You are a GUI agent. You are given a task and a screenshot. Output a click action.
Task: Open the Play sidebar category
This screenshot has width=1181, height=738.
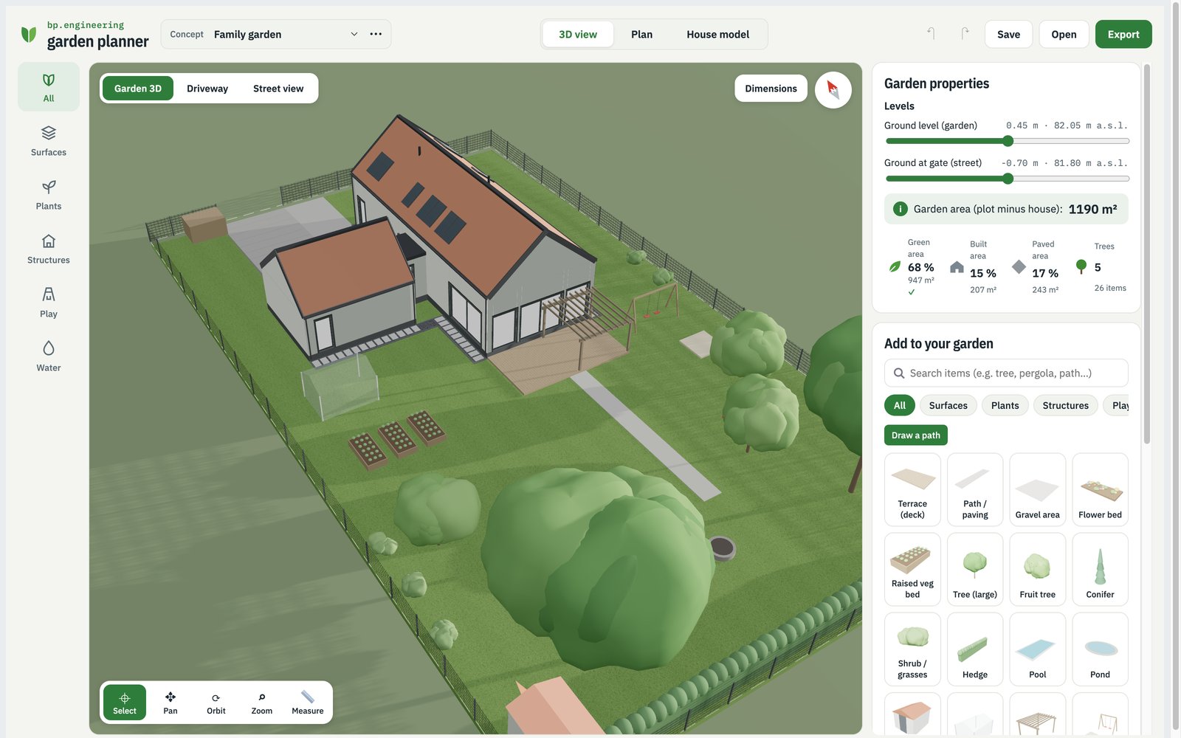click(x=49, y=303)
